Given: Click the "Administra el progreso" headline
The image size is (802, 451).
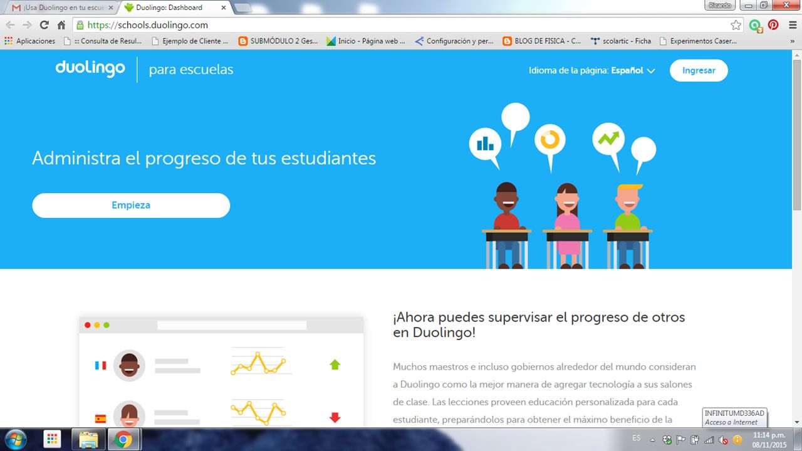Looking at the screenshot, I should pyautogui.click(x=204, y=158).
